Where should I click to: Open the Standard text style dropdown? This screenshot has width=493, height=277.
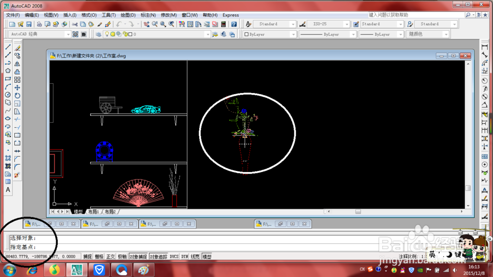click(x=293, y=24)
